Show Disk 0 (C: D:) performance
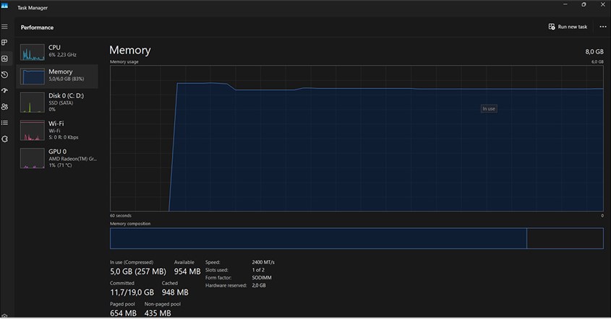Viewport: 611px width, 319px height. click(58, 101)
